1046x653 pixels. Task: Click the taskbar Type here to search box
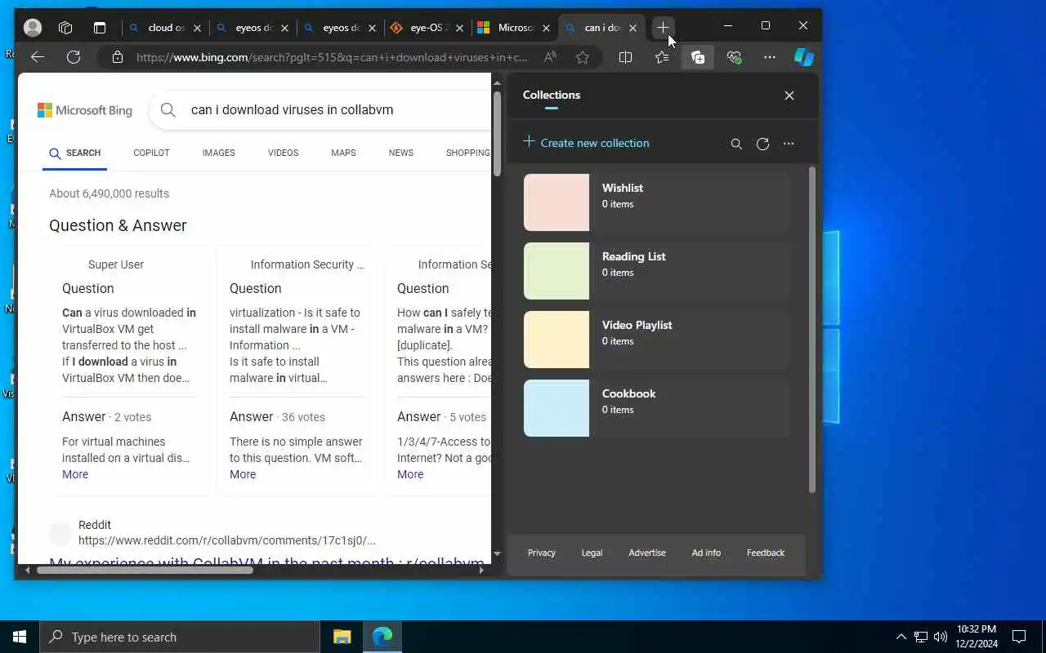pyautogui.click(x=180, y=637)
